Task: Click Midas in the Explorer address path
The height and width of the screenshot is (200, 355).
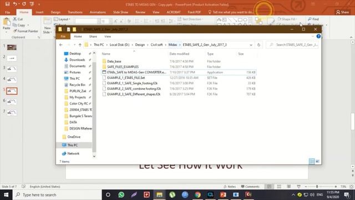Action: tap(173, 45)
